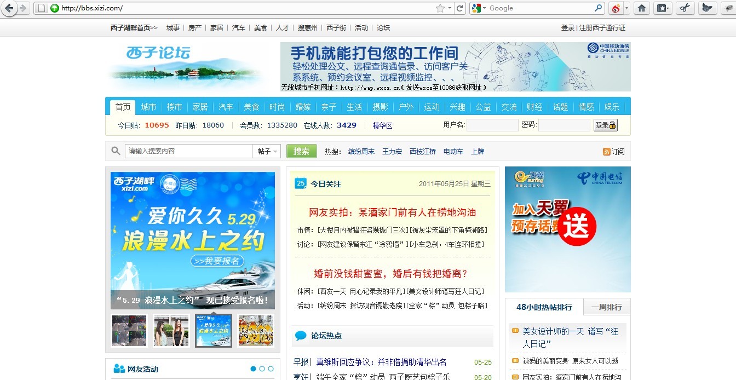This screenshot has height=380, width=736.
Task: Select the 首页 tab in blue nav bar
Action: [x=123, y=107]
